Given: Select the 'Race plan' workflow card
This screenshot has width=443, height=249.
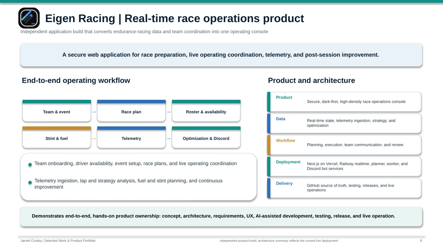Looking at the screenshot, I should click(x=132, y=111).
